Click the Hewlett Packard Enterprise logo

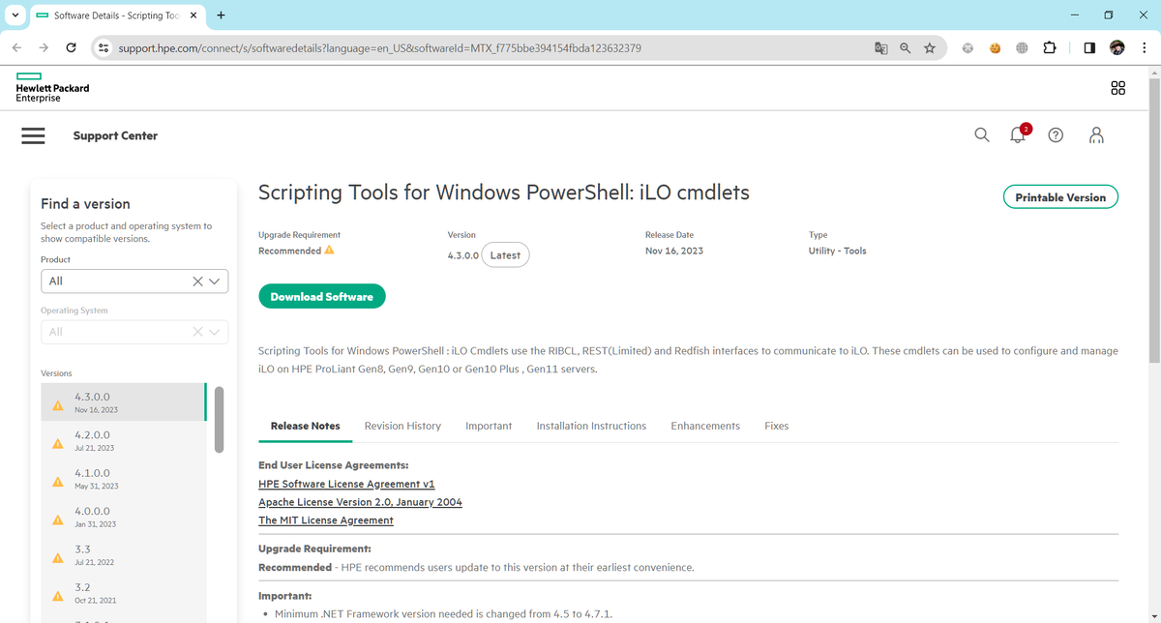tap(52, 87)
